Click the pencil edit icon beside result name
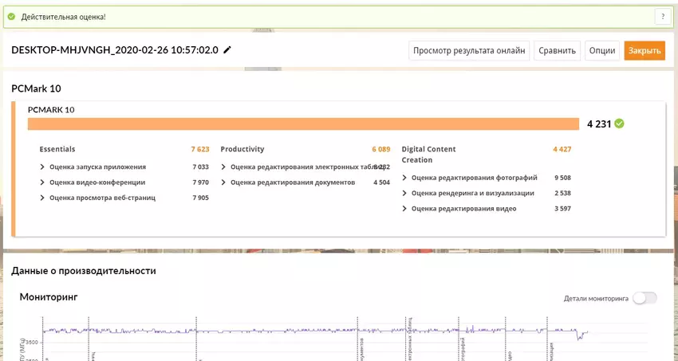This screenshot has width=678, height=361. [228, 50]
